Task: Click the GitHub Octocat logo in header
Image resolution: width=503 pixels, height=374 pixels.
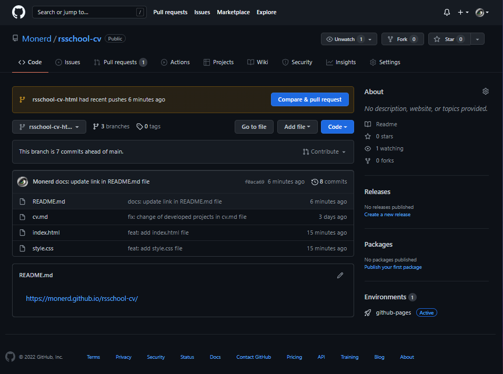Action: [18, 12]
